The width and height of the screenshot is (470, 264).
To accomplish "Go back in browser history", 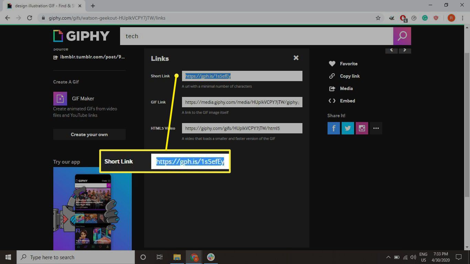I will point(8,18).
